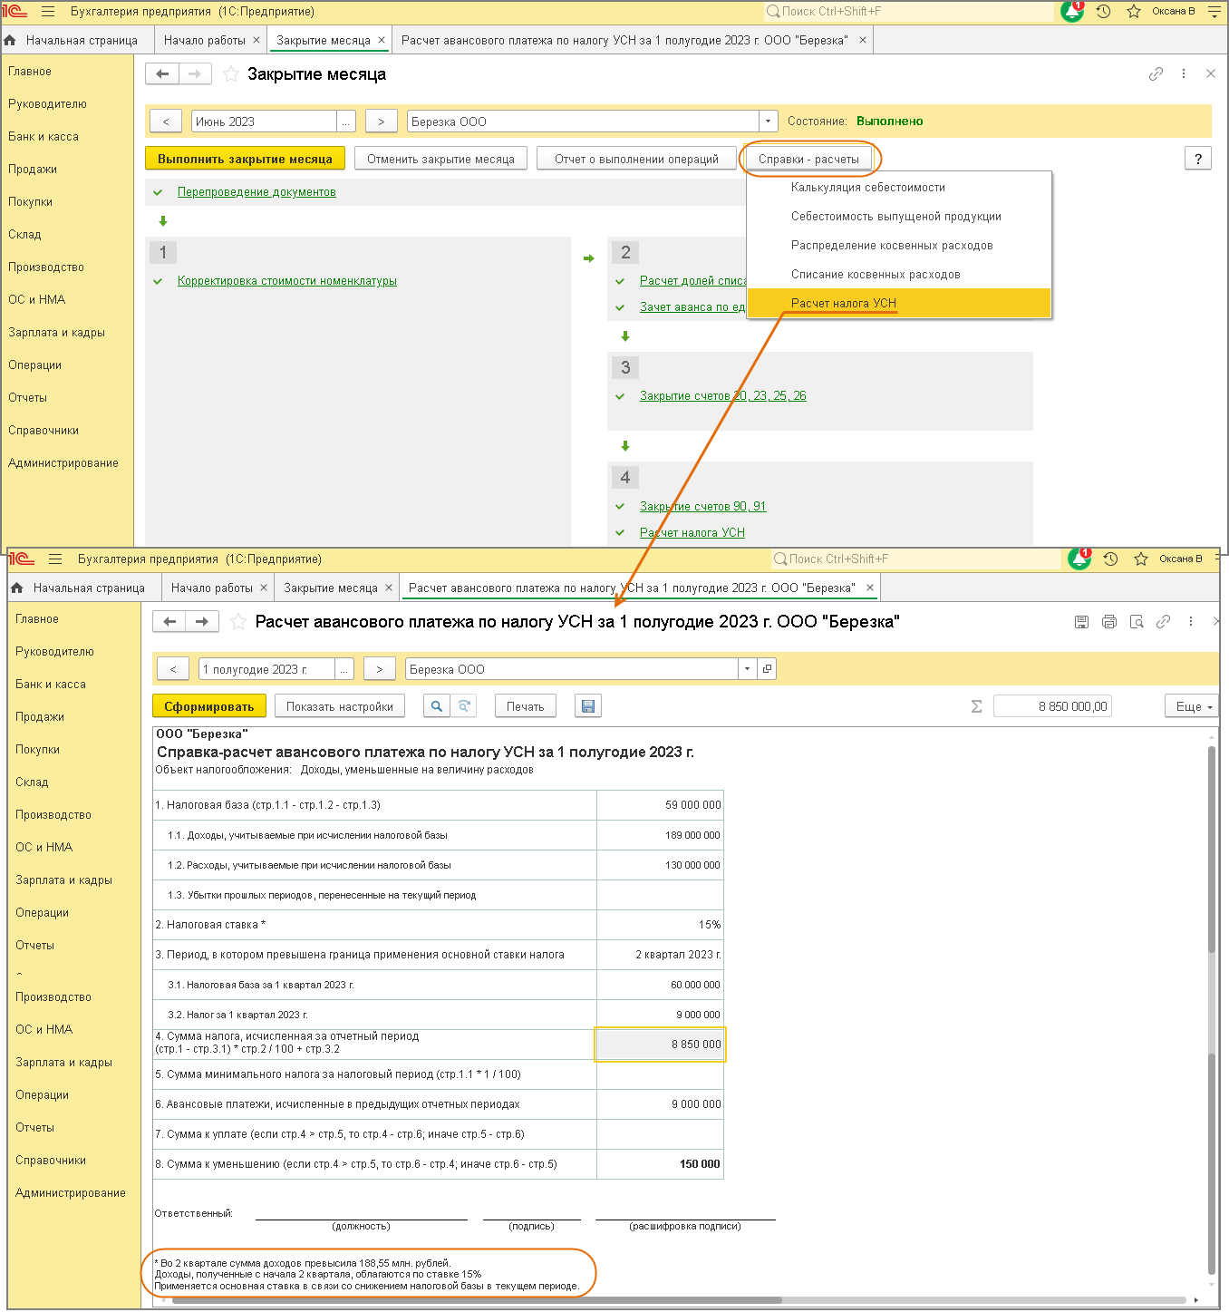Open Еще dropdown in report toolbar
Viewport: 1229px width, 1312px height.
pos(1192,706)
